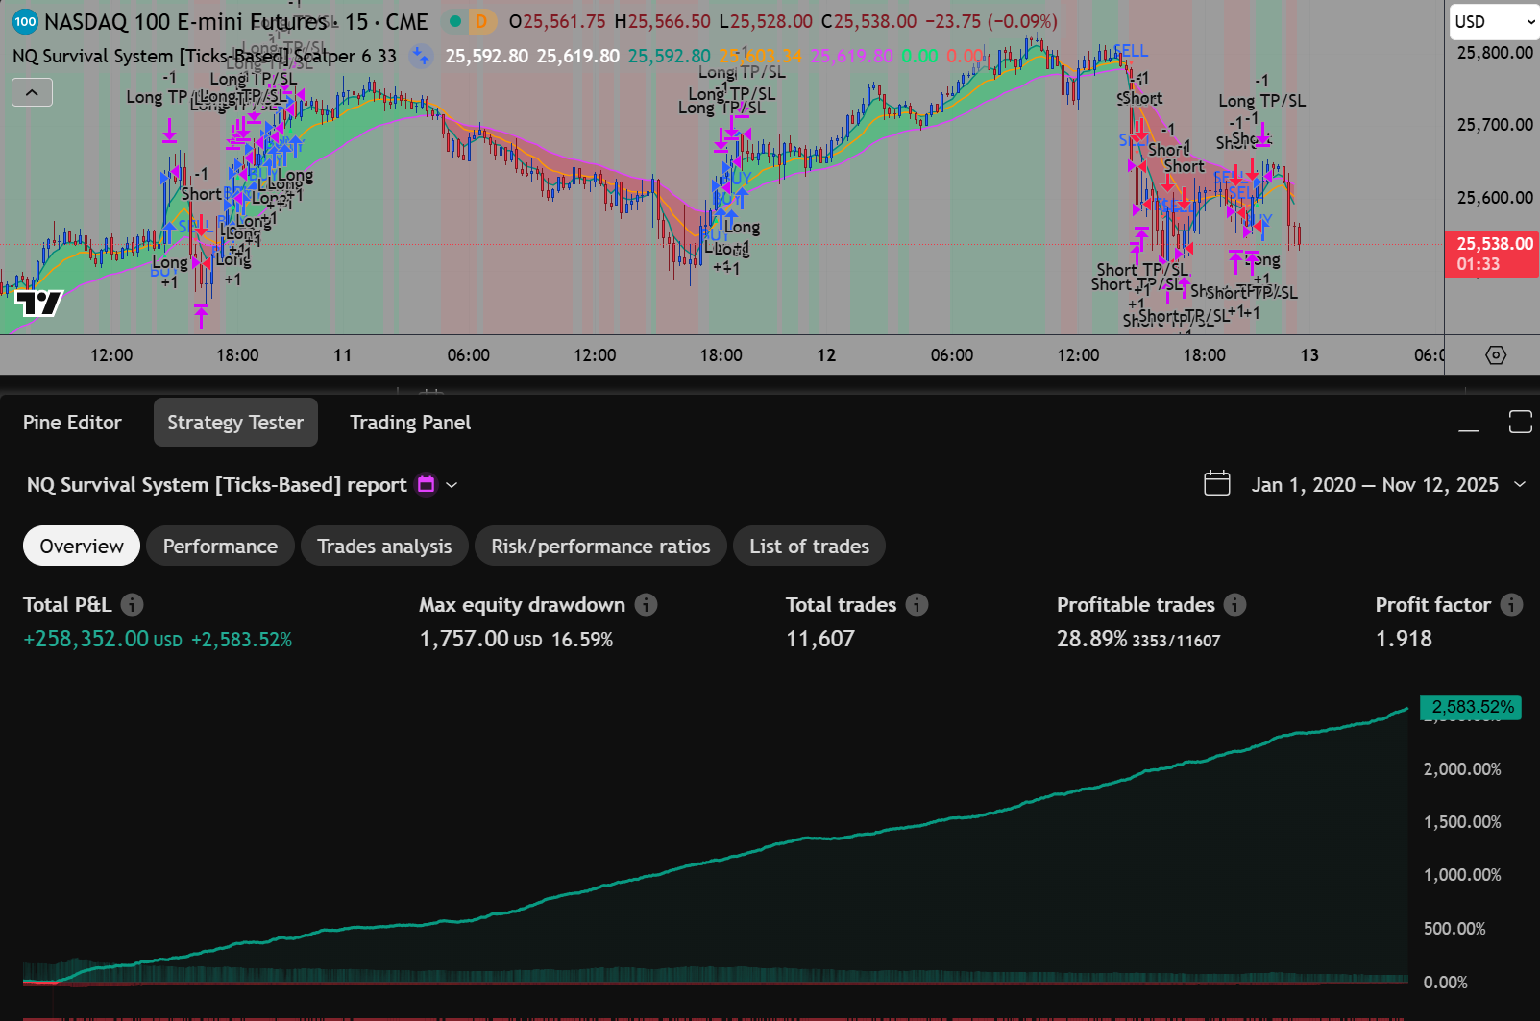The width and height of the screenshot is (1540, 1021).
Task: Open the USD currency dropdown
Action: 1494,22
